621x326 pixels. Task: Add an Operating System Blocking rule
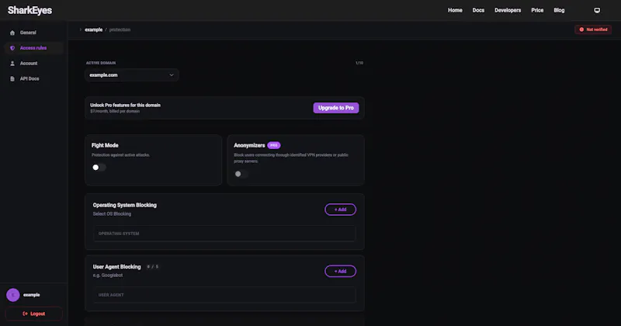click(x=340, y=210)
